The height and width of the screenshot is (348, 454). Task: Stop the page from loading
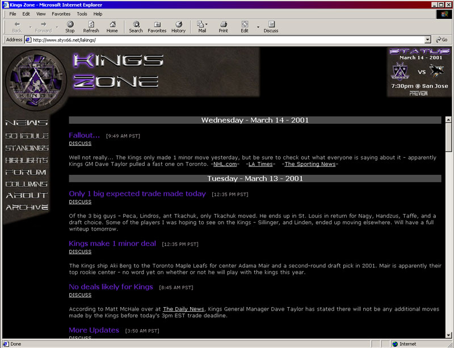70,27
